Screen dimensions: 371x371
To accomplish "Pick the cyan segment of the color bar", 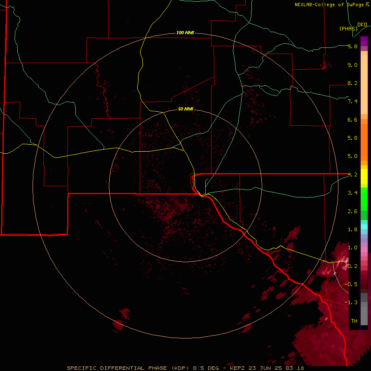I will [364, 226].
